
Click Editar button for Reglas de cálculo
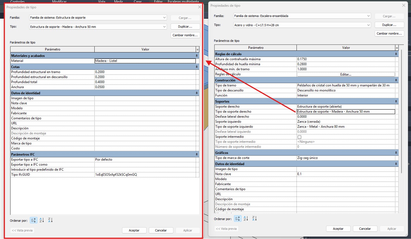(346, 74)
